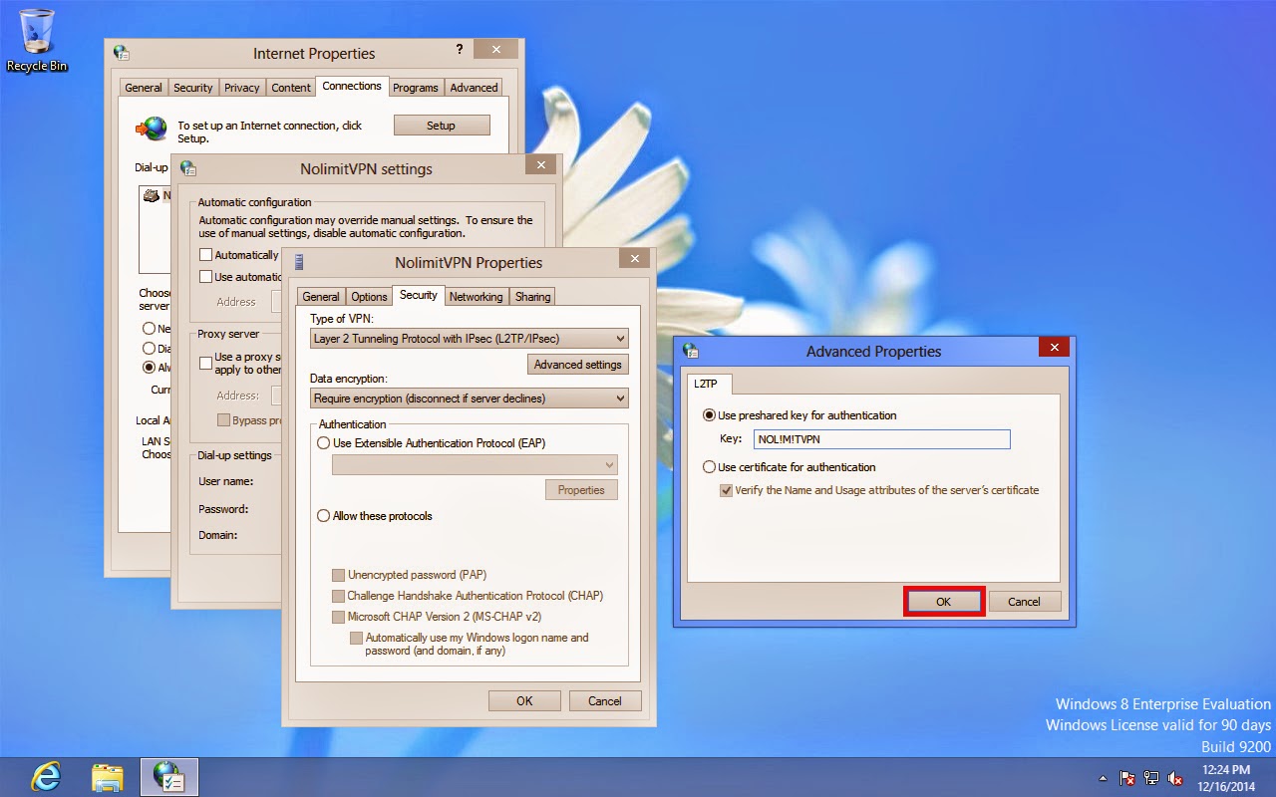Image resolution: width=1276 pixels, height=797 pixels.
Task: Click the Internet Properties taskbar icon
Action: 169,777
